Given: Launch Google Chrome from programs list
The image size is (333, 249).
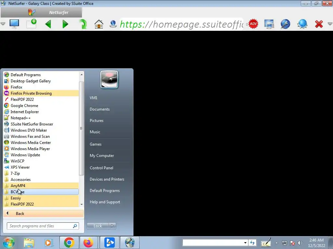Looking at the screenshot, I should 41,105.
